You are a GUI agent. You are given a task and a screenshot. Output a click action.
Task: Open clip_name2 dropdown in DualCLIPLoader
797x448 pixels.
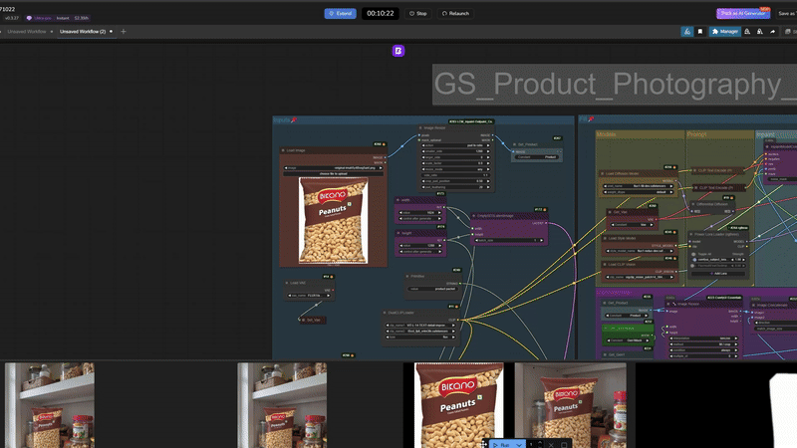pos(420,332)
